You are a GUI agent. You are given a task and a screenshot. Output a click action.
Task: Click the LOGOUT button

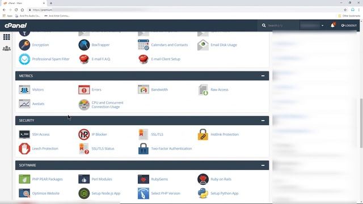point(349,25)
